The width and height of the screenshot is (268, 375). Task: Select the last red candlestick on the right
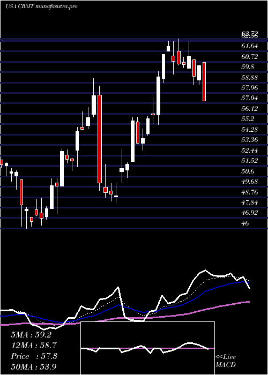[x=204, y=81]
